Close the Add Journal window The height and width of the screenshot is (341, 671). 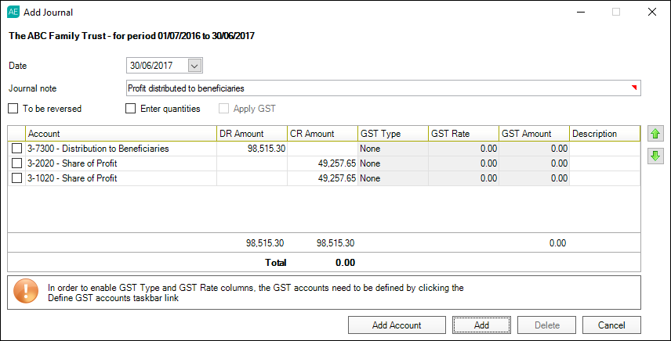[x=651, y=13]
